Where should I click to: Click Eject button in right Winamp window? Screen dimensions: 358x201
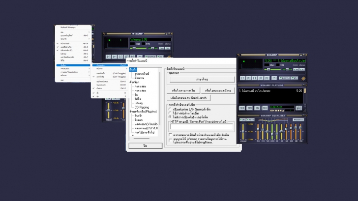274,78
